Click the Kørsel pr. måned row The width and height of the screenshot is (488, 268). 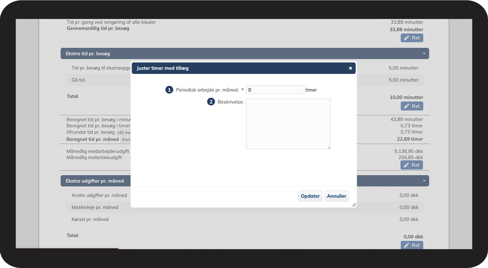(245, 219)
